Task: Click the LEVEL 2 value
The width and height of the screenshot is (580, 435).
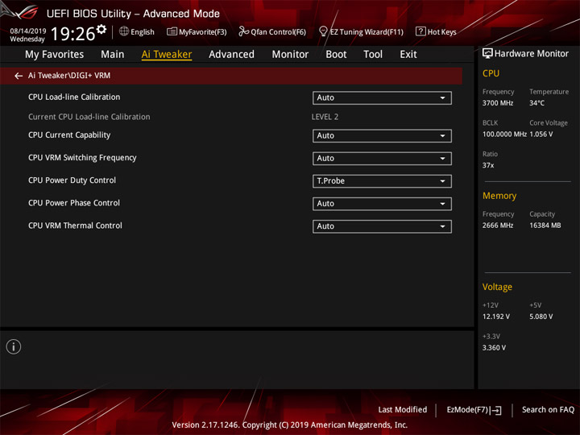Action: (x=325, y=117)
